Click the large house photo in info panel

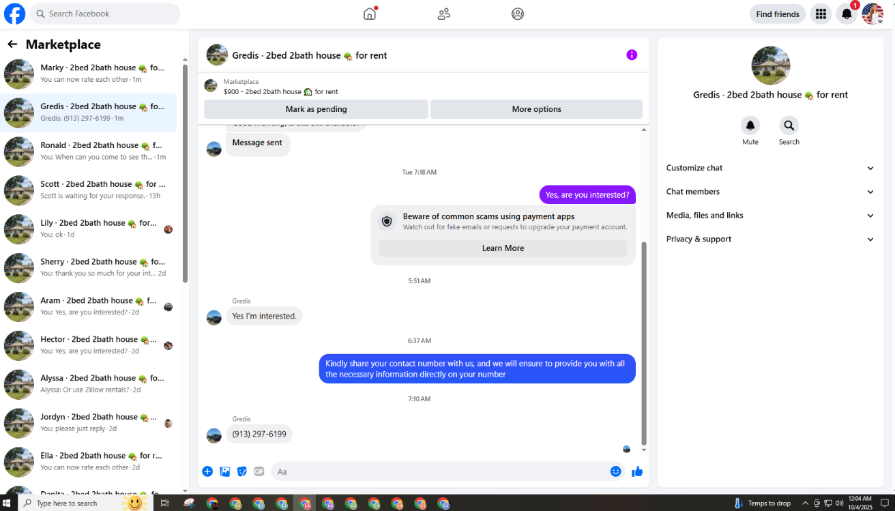click(x=771, y=65)
